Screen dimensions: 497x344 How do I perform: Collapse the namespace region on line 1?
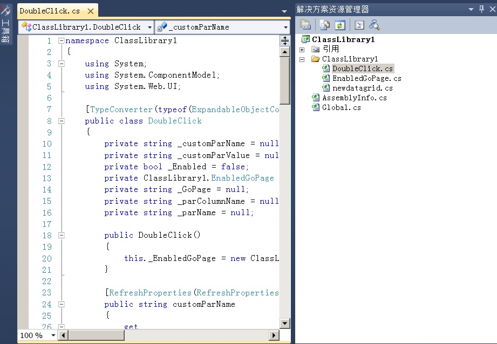pyautogui.click(x=61, y=40)
